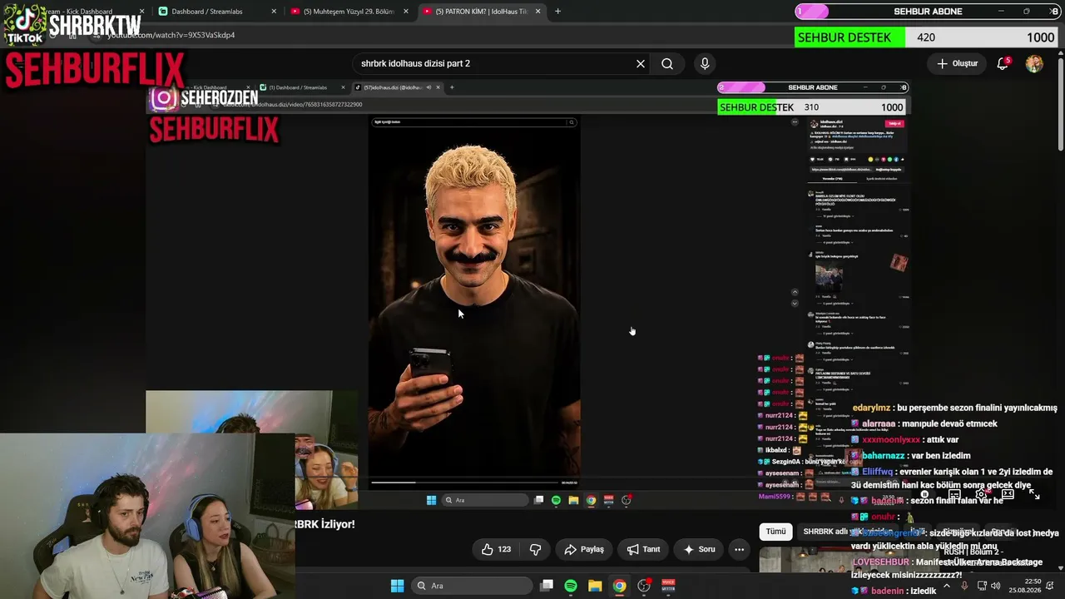Open the volume icon in system tray
The image size is (1065, 599).
click(x=998, y=586)
